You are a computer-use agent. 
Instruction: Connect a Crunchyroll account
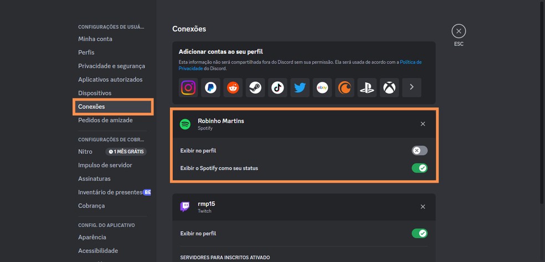(x=345, y=87)
